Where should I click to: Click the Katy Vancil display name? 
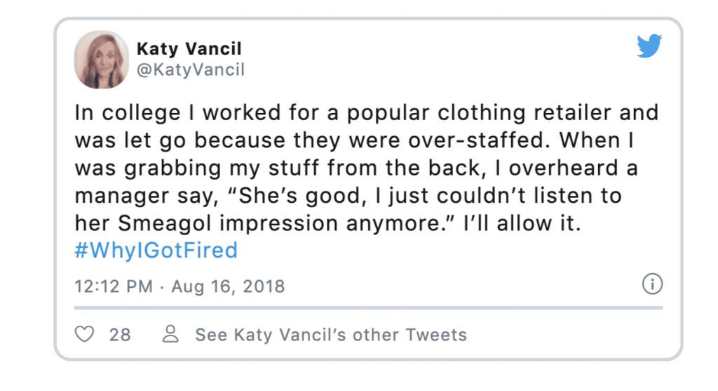pos(189,48)
